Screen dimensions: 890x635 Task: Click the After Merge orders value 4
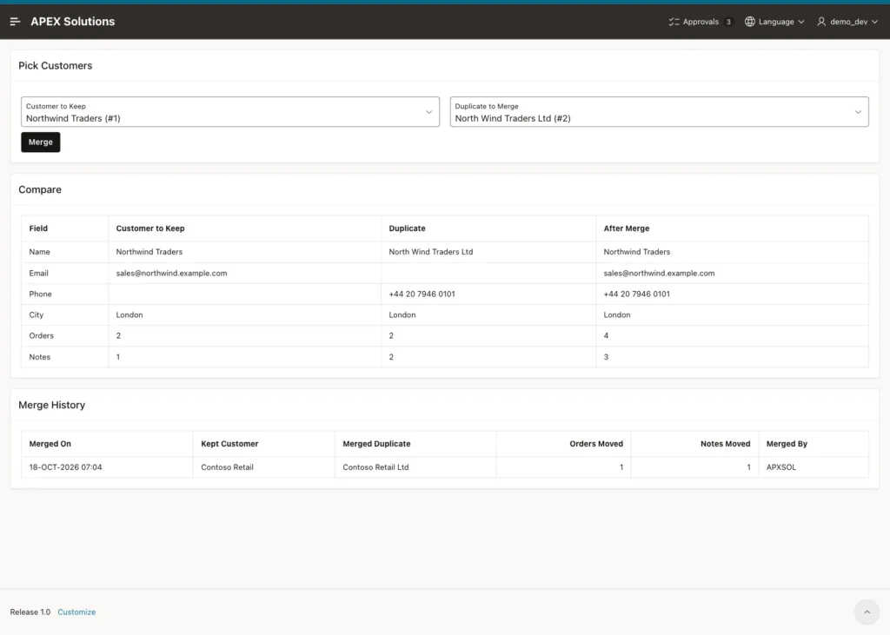tap(606, 335)
